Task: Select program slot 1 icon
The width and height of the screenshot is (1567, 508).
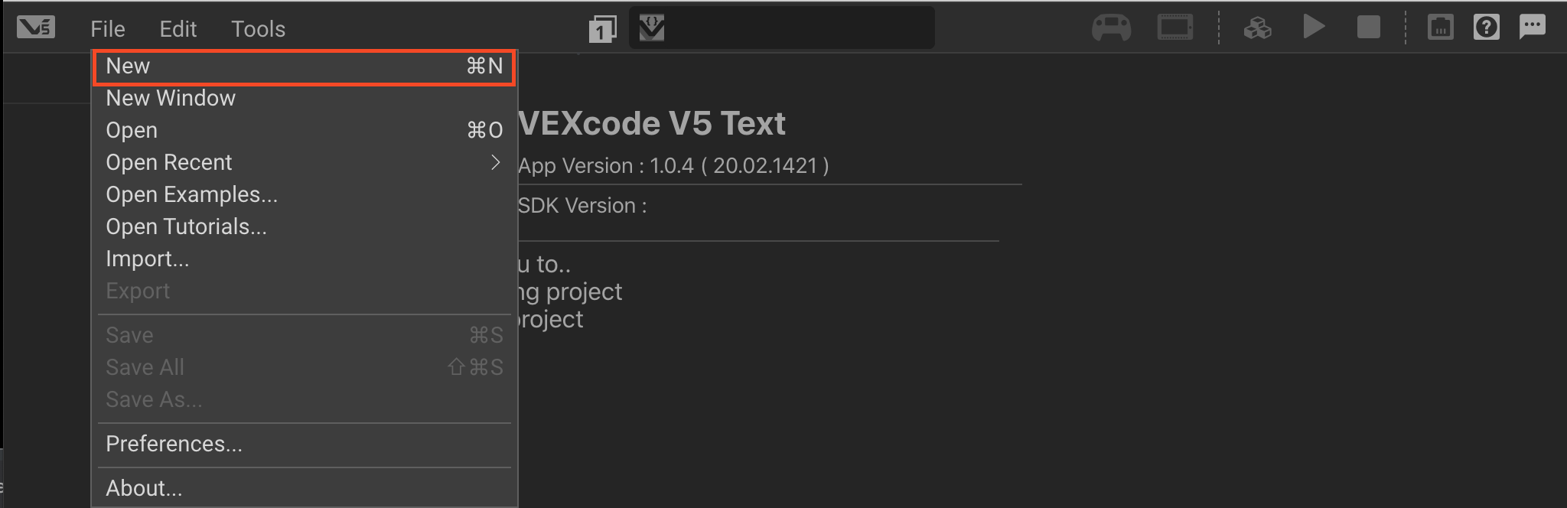Action: click(603, 27)
